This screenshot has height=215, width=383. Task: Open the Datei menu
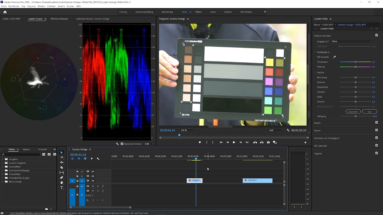coord(4,6)
